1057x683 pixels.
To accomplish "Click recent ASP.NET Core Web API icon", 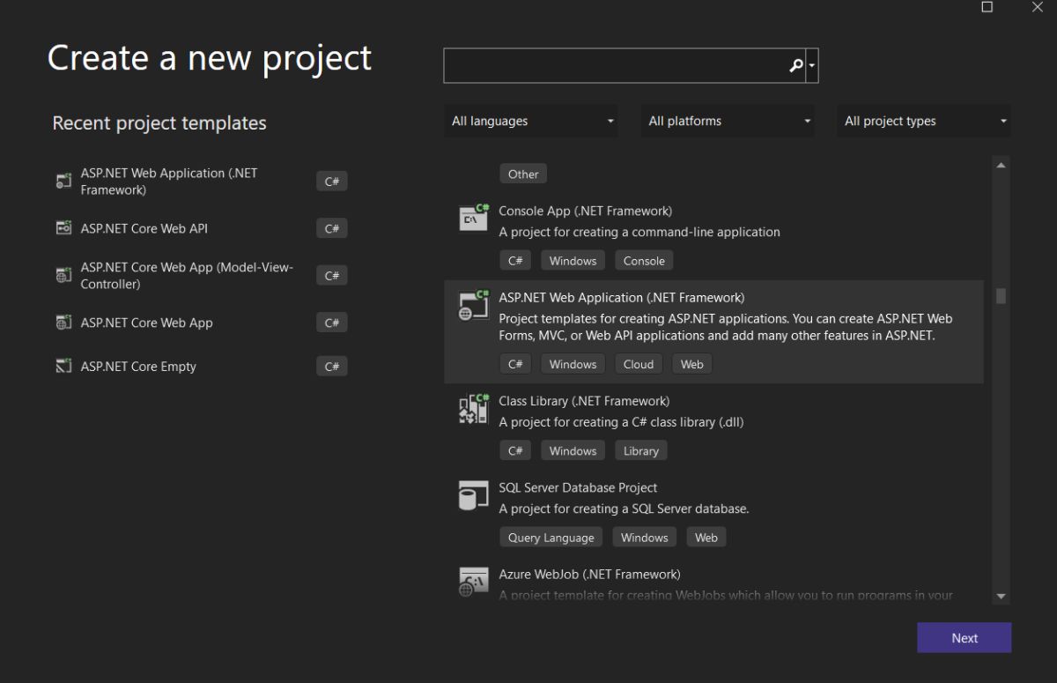I will [x=63, y=228].
